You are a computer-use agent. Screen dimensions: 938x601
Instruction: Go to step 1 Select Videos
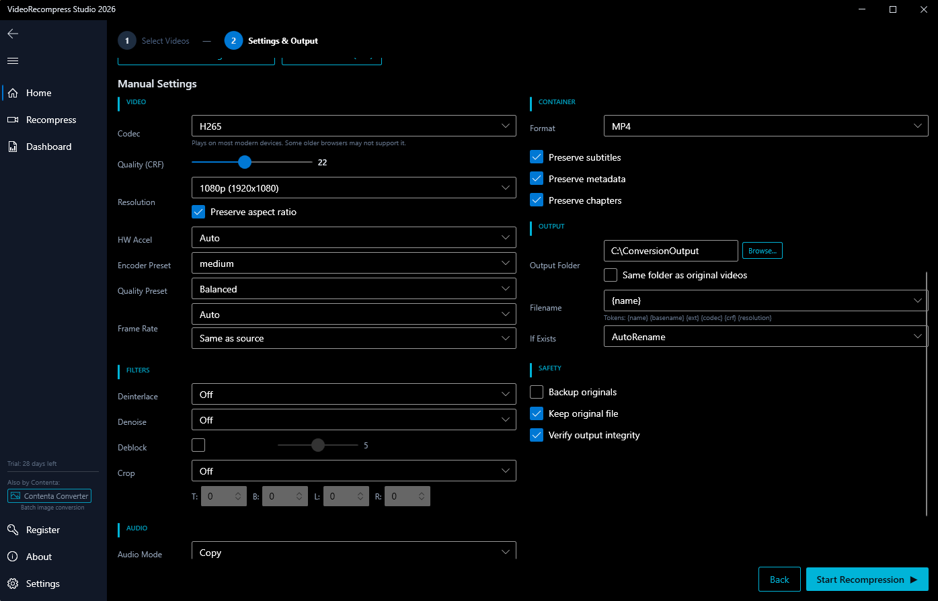pyautogui.click(x=154, y=41)
